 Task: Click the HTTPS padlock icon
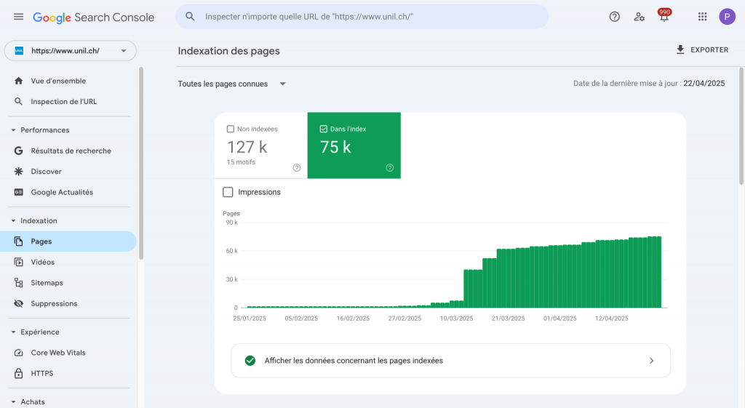[18, 373]
